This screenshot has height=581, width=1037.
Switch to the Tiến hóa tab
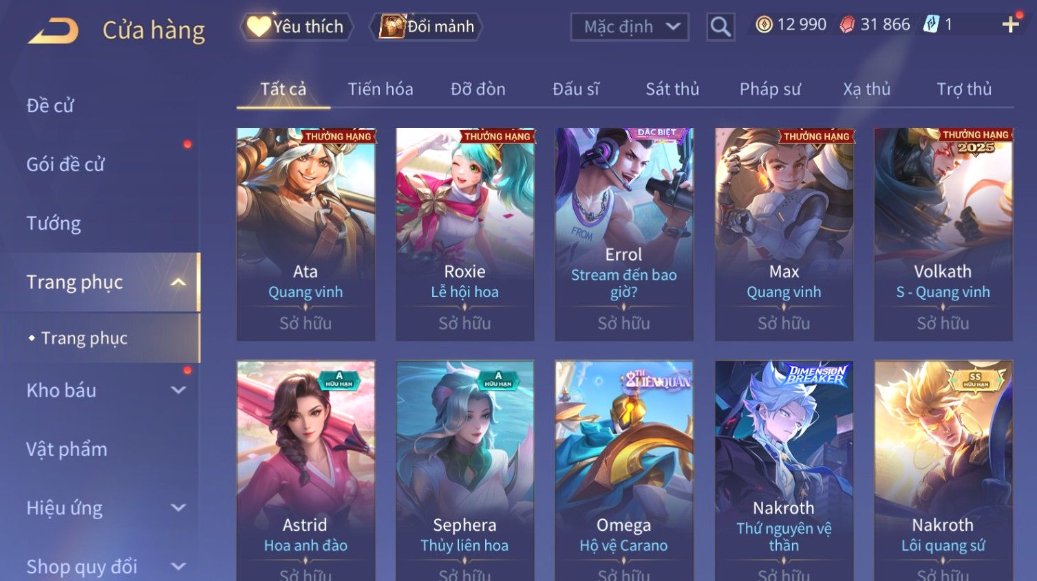point(381,89)
